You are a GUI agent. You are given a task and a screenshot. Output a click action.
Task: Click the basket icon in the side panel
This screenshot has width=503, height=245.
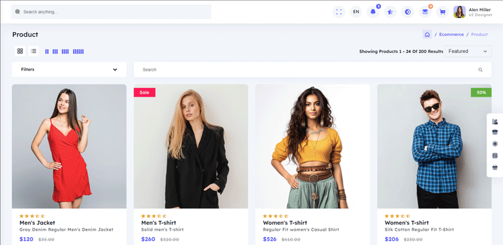tap(495, 167)
